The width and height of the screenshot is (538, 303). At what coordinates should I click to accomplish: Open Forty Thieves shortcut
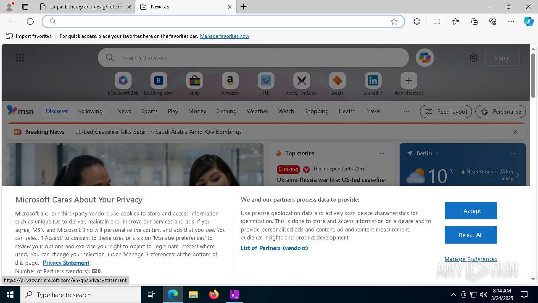(x=301, y=84)
